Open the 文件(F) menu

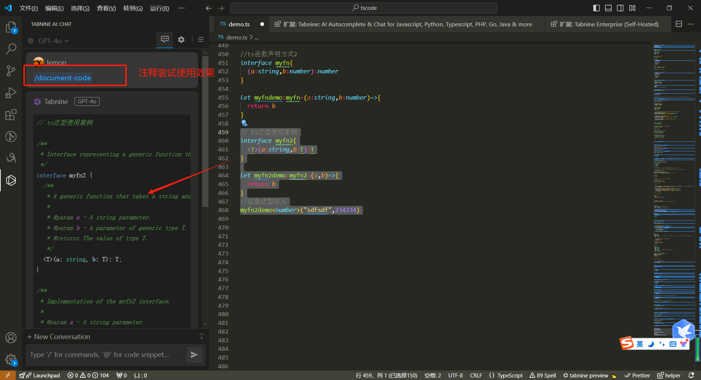pos(28,8)
